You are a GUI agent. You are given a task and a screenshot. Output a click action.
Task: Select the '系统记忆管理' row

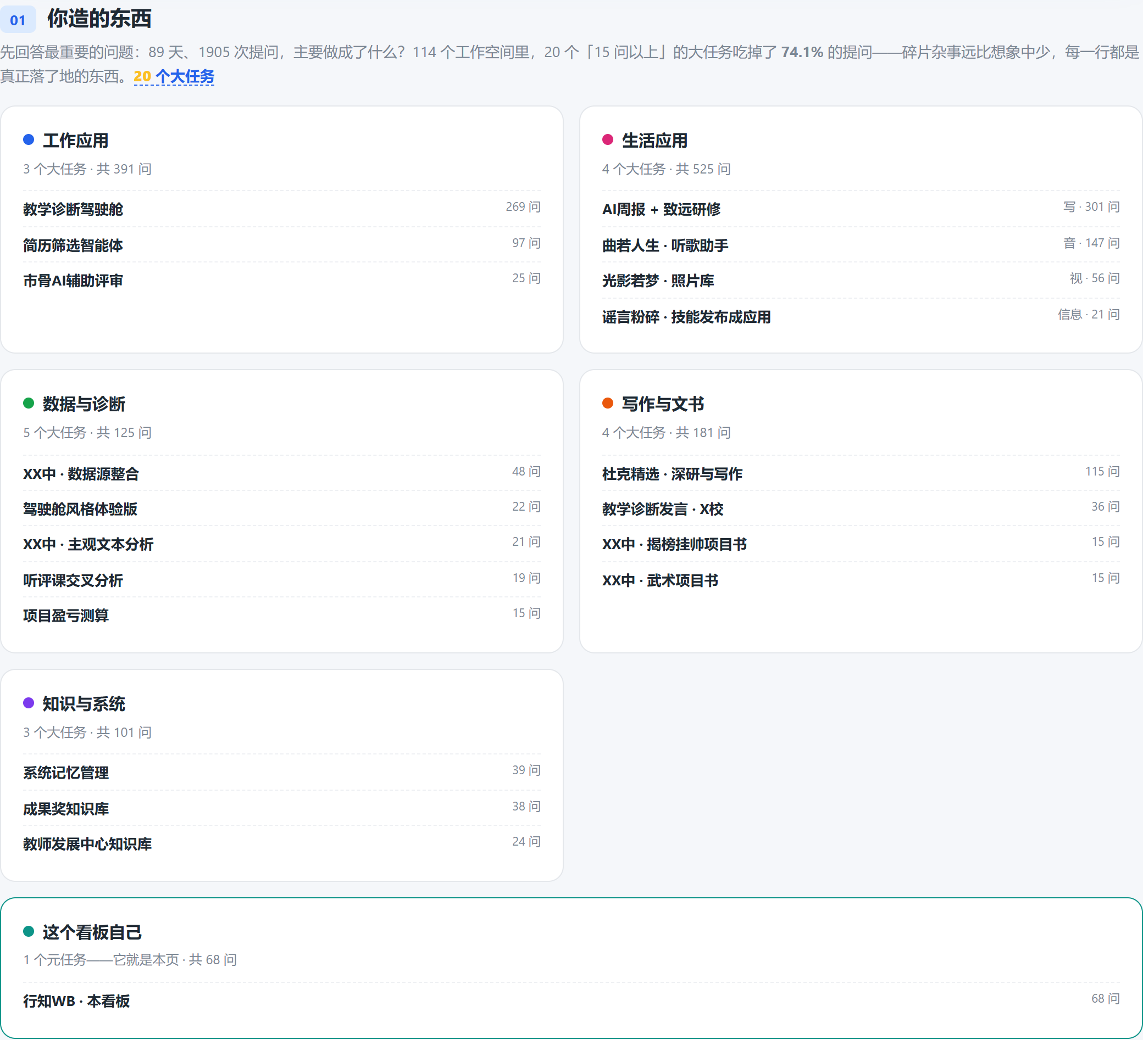pyautogui.click(x=282, y=773)
